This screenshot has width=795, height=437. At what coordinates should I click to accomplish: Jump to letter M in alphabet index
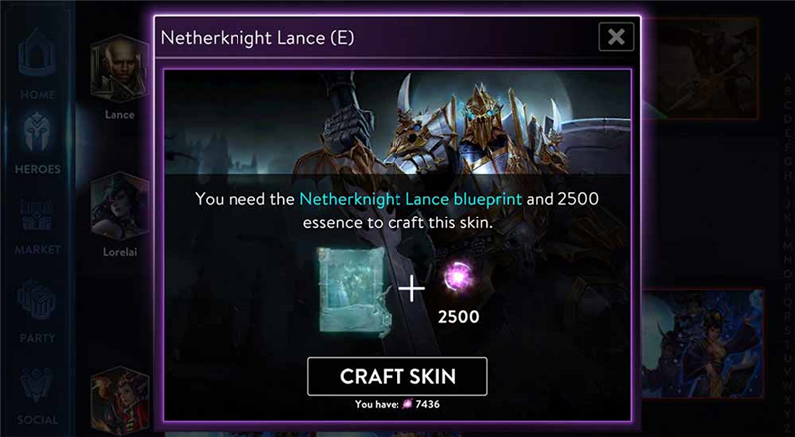coord(787,245)
